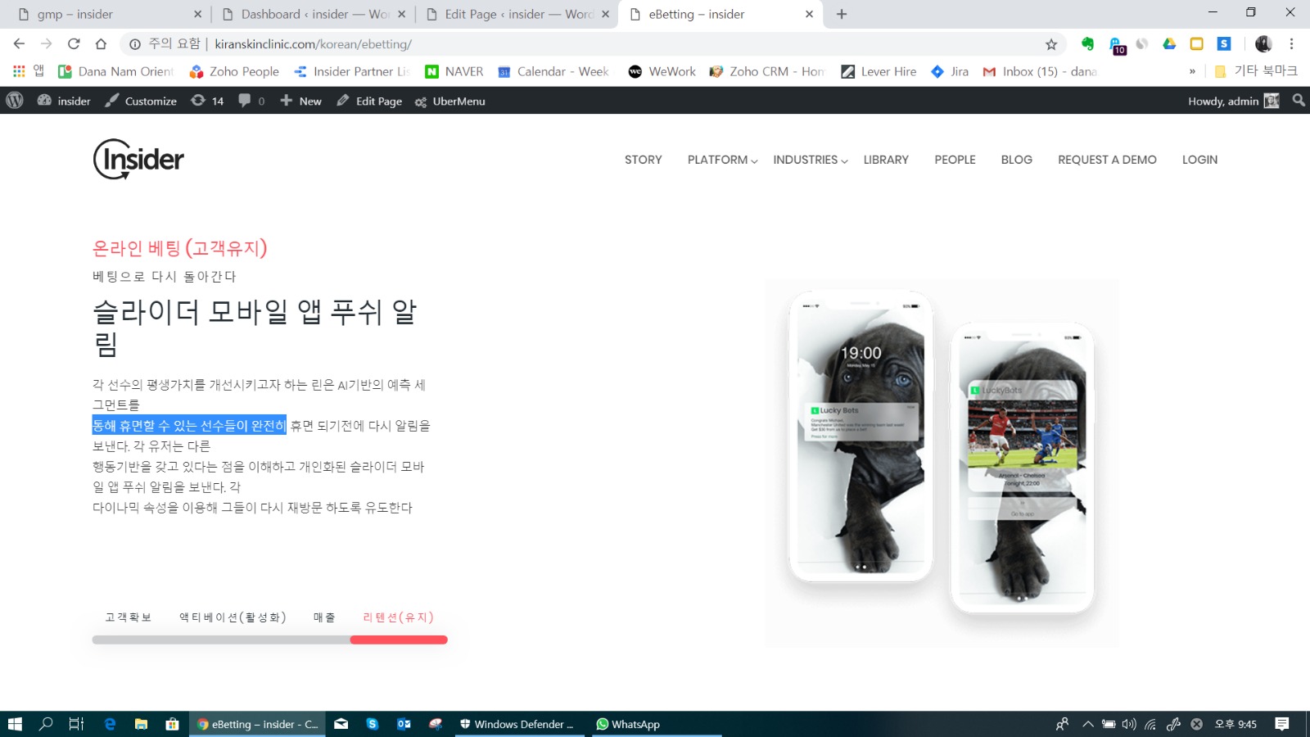Click the WordPress logo in admin bar

[15, 101]
